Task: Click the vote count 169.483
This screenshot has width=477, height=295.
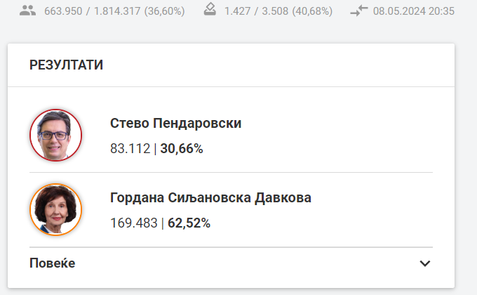Action: [x=134, y=223]
